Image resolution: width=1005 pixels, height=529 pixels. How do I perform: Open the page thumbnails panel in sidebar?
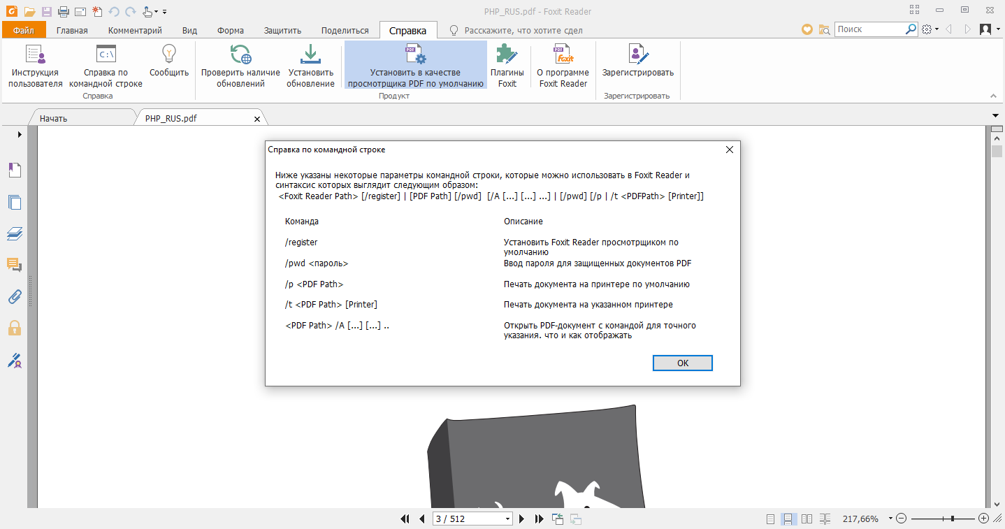[15, 203]
